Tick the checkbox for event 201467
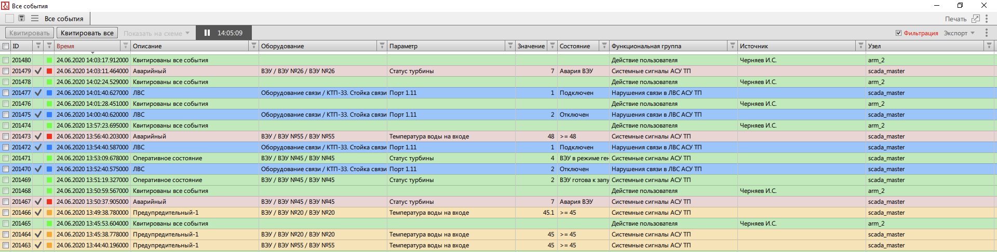Image resolution: width=997 pixels, height=252 pixels. (x=6, y=202)
